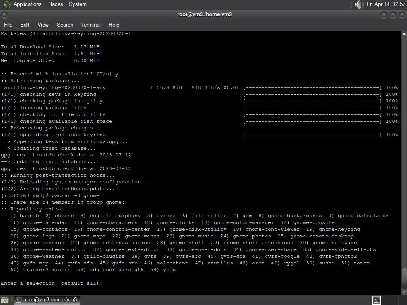This screenshot has height=305, width=407.
Task: Click the package entry 'gnome-video-effects'
Action: coord(346,249)
